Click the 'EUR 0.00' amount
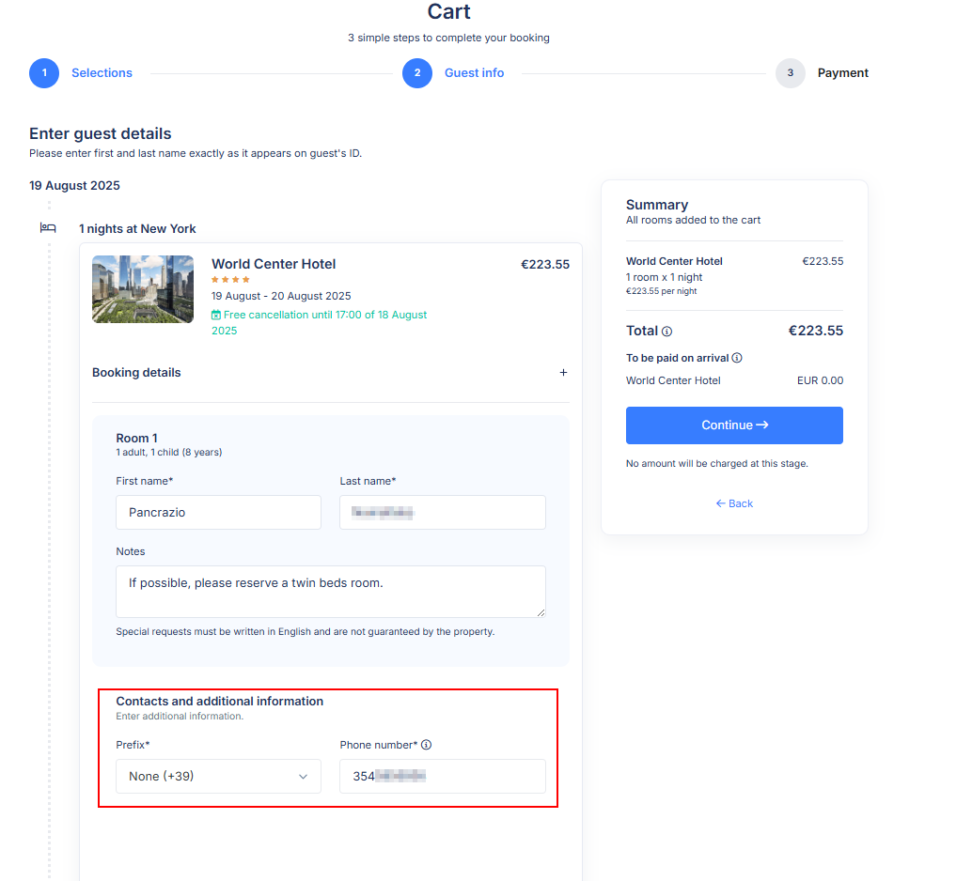Screen dimensions: 972x881 click(x=820, y=380)
